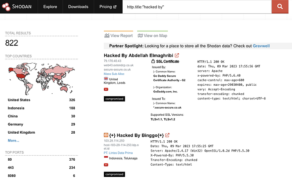The image size is (292, 179).
Task: Click the SSL Certificate padlock icon
Action: point(153,61)
